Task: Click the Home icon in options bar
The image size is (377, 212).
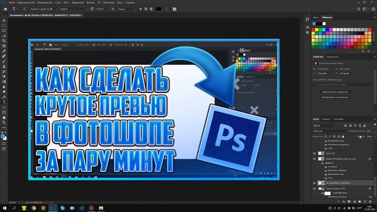Action: (x=5, y=9)
